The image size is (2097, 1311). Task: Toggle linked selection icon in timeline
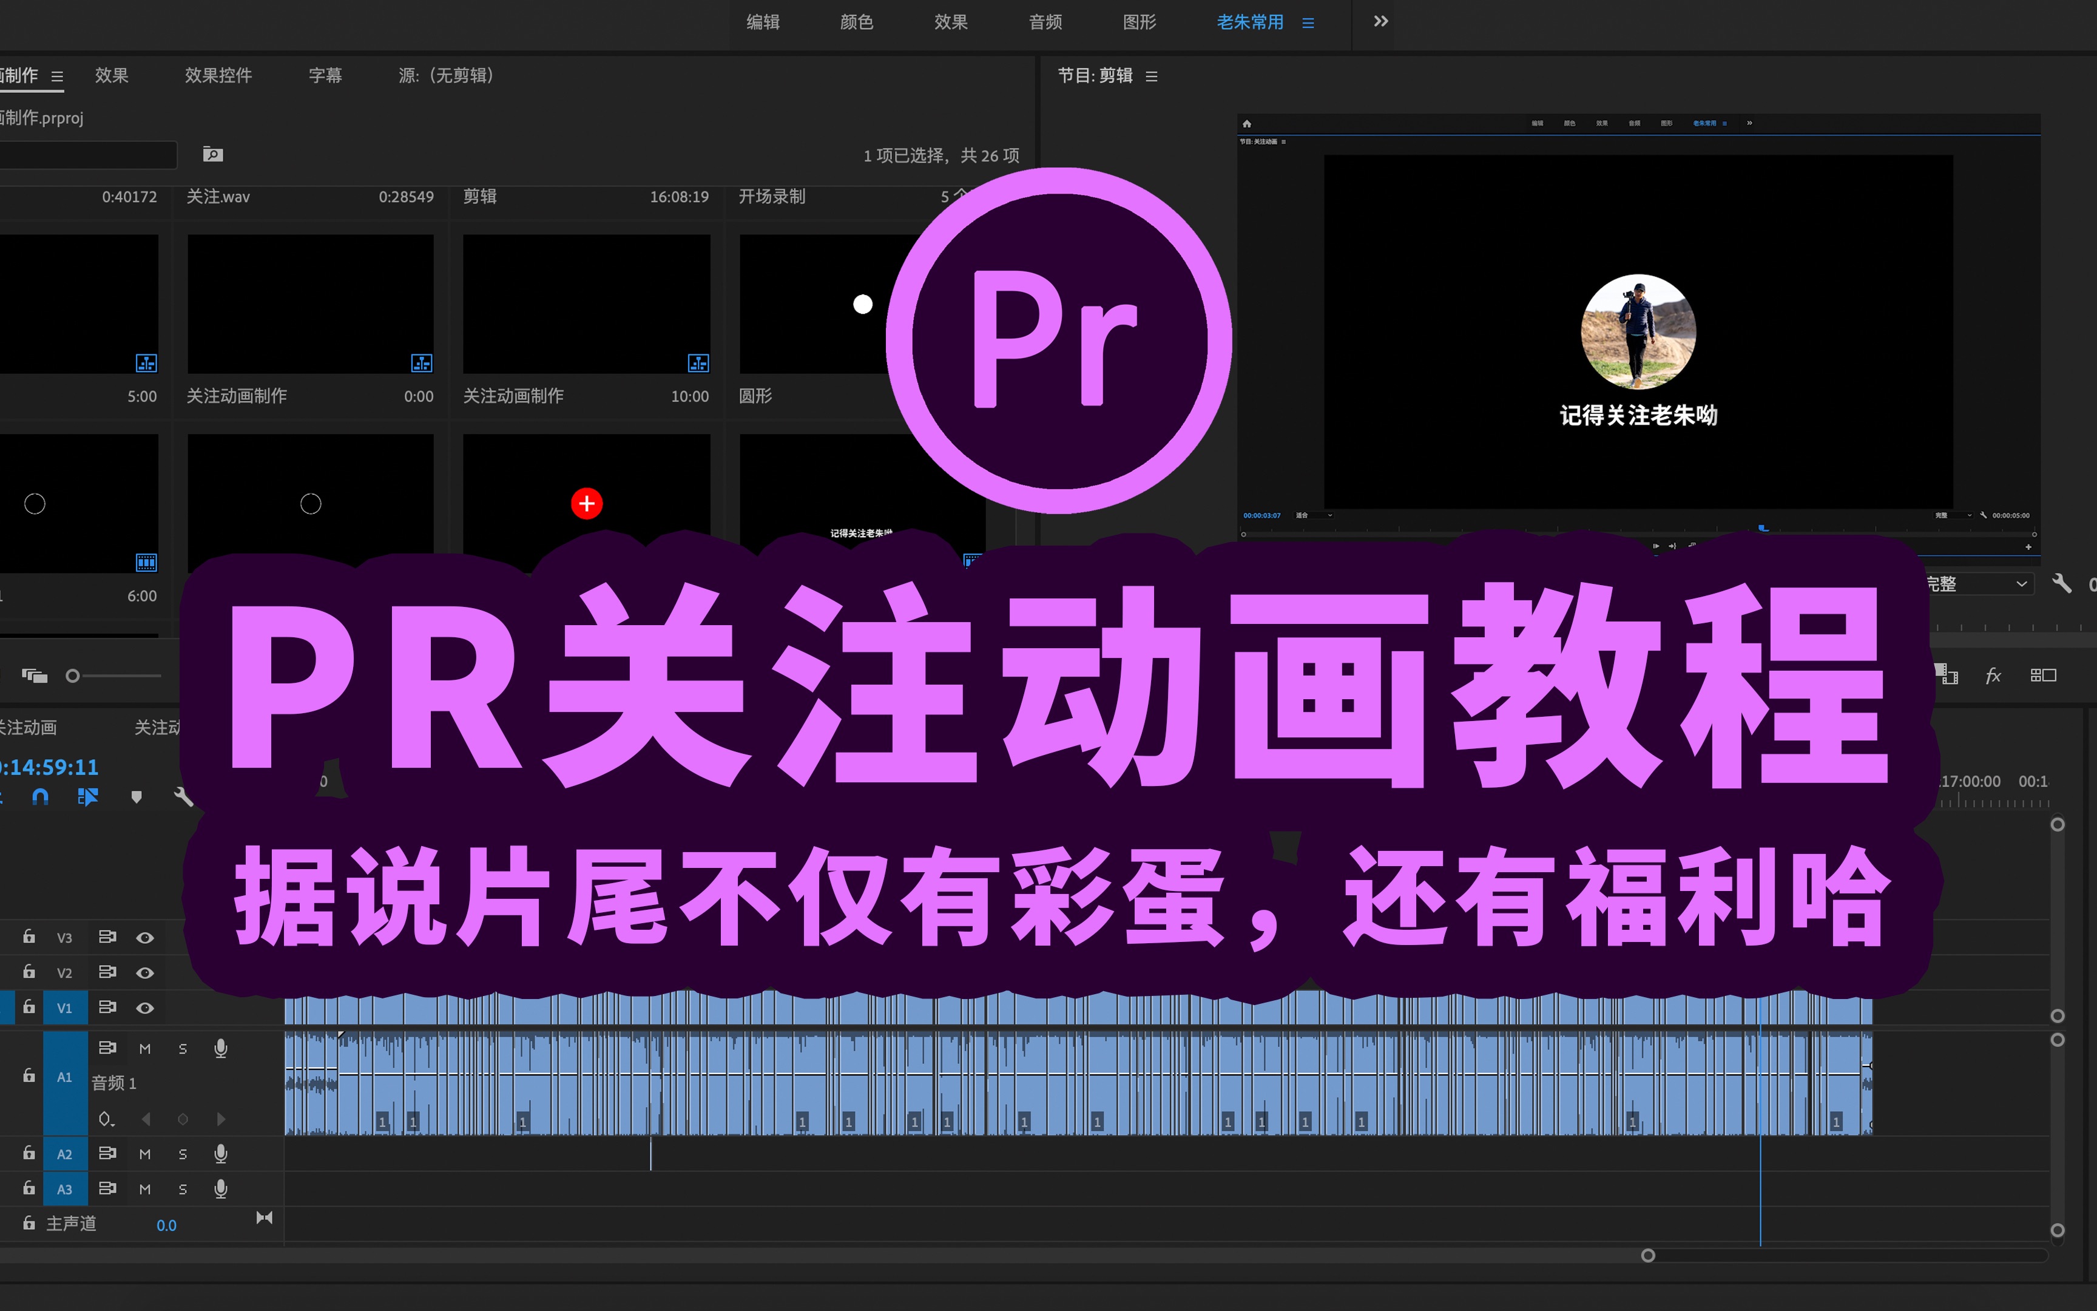tap(87, 797)
